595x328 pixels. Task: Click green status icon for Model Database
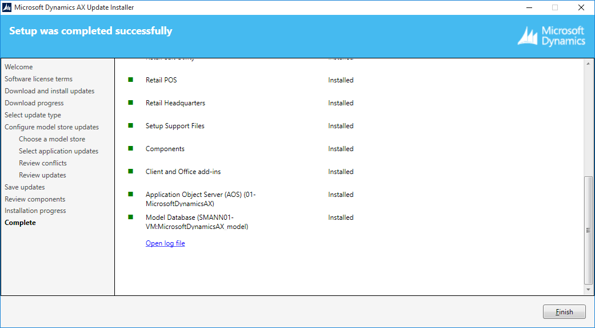point(130,217)
